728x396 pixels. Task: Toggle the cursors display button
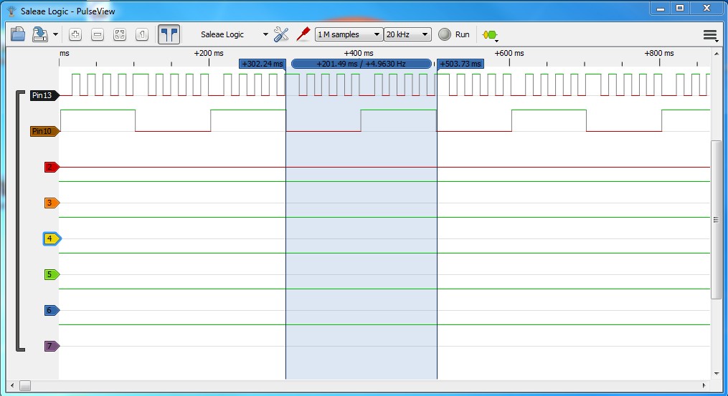pyautogui.click(x=169, y=34)
